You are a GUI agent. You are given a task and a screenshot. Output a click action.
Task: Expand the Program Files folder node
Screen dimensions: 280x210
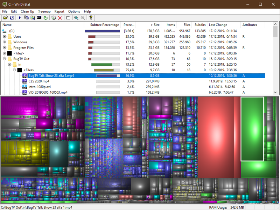pos(4,48)
